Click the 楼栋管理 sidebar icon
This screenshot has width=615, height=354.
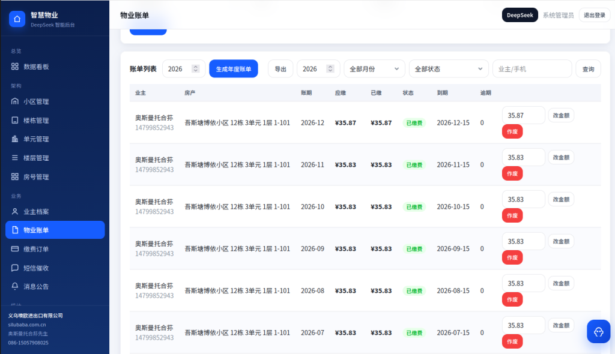15,120
